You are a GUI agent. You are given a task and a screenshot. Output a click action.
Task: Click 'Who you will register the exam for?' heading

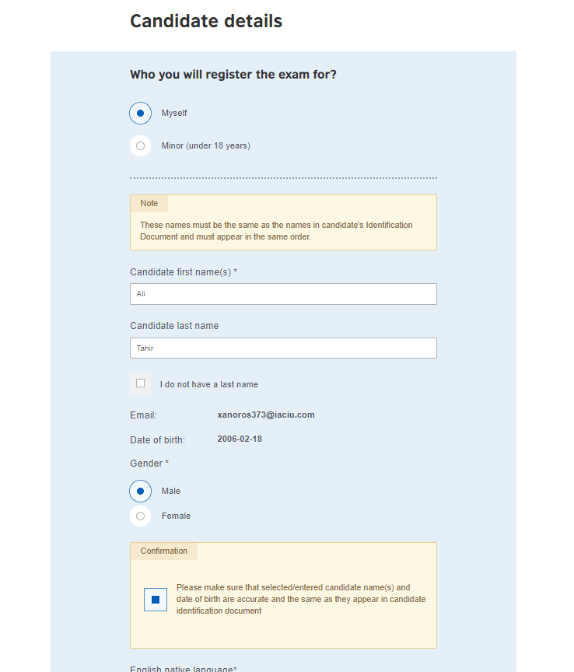tap(233, 75)
